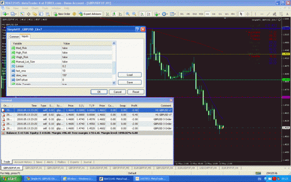
Task: Toggle the Terminal panel toolbar icon
Action: pyautogui.click(x=41, y=14)
